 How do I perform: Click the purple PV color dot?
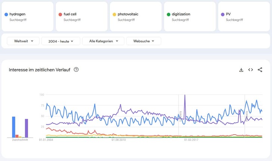(223, 15)
